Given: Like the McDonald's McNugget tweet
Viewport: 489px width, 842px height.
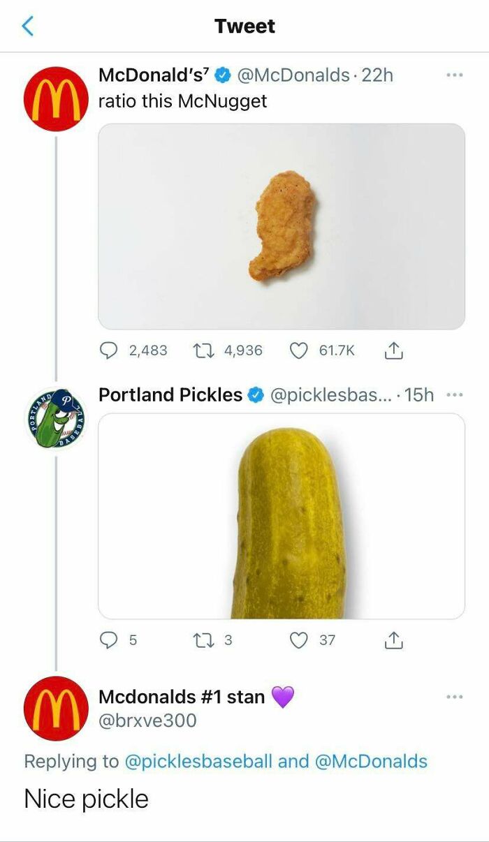Looking at the screenshot, I should click(299, 350).
